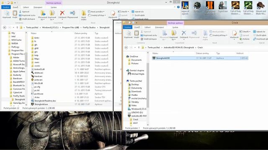This screenshot has width=268, height=150.
Task: Sort by Datum změny in Stronghold window
Action: [x=81, y=33]
